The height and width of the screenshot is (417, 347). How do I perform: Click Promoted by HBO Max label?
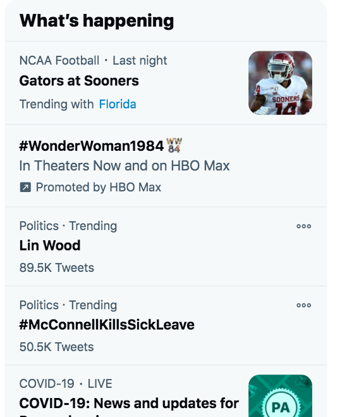(99, 187)
